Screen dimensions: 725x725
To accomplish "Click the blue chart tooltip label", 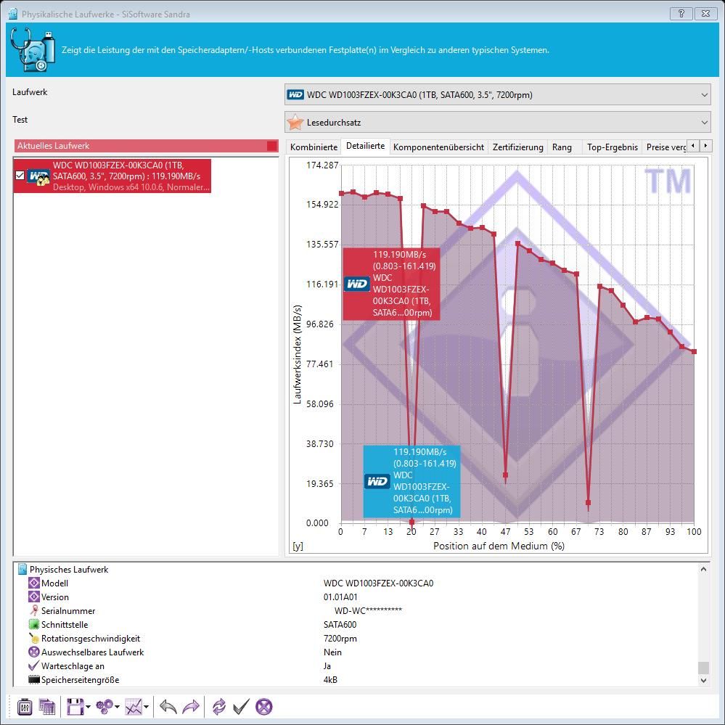I will pos(411,481).
